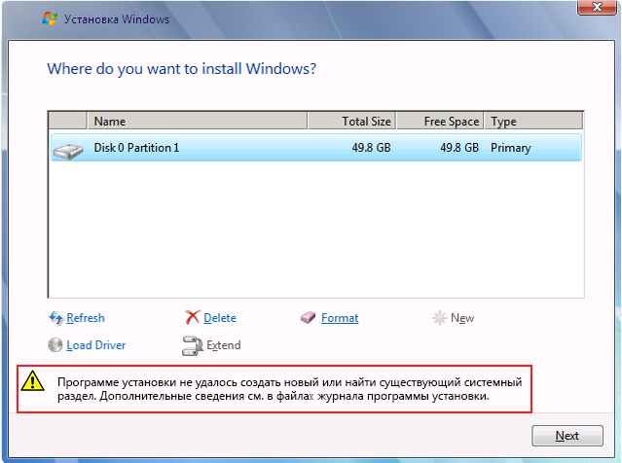The image size is (622, 463).
Task: Sort by the Type column header
Action: 533,121
